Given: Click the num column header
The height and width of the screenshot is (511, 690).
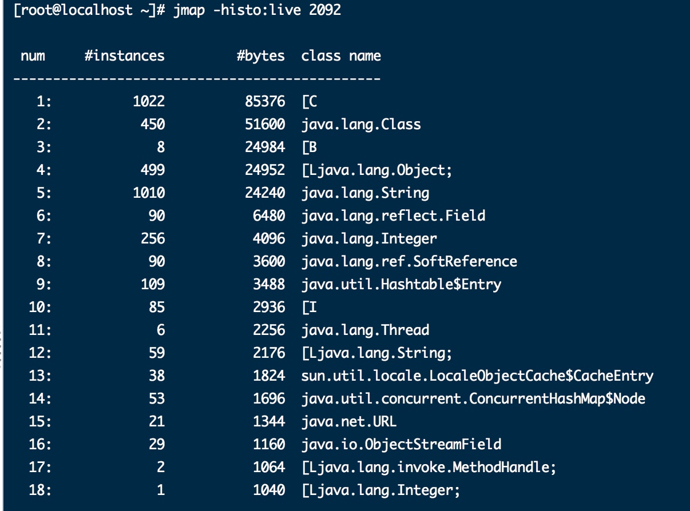Looking at the screenshot, I should tap(33, 56).
